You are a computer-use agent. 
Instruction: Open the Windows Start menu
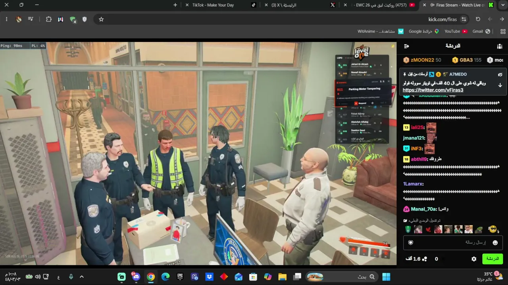pos(386,277)
